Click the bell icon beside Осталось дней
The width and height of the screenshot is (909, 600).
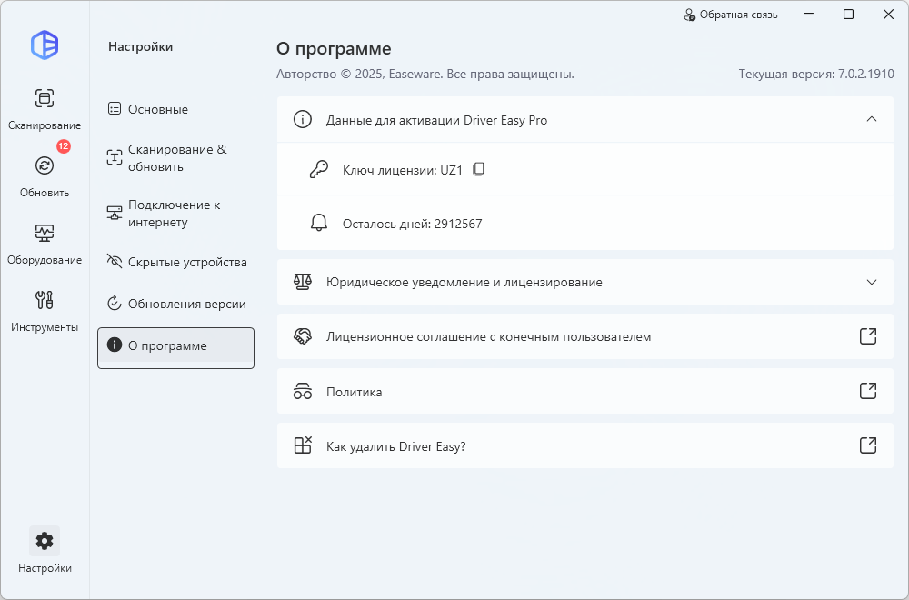pos(319,224)
